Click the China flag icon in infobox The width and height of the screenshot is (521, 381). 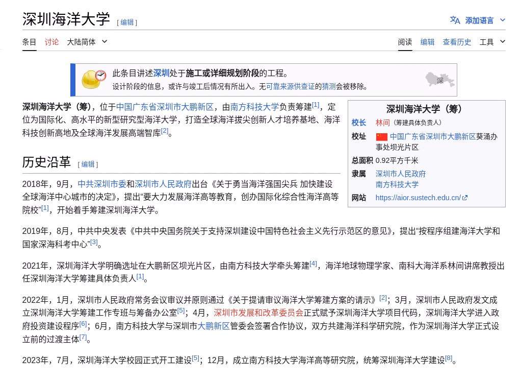point(381,137)
